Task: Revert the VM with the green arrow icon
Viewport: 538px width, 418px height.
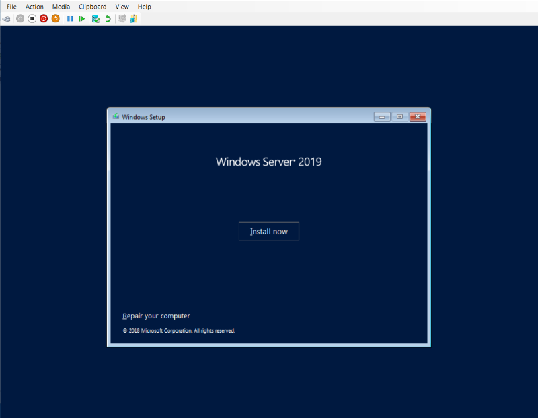Action: 108,19
